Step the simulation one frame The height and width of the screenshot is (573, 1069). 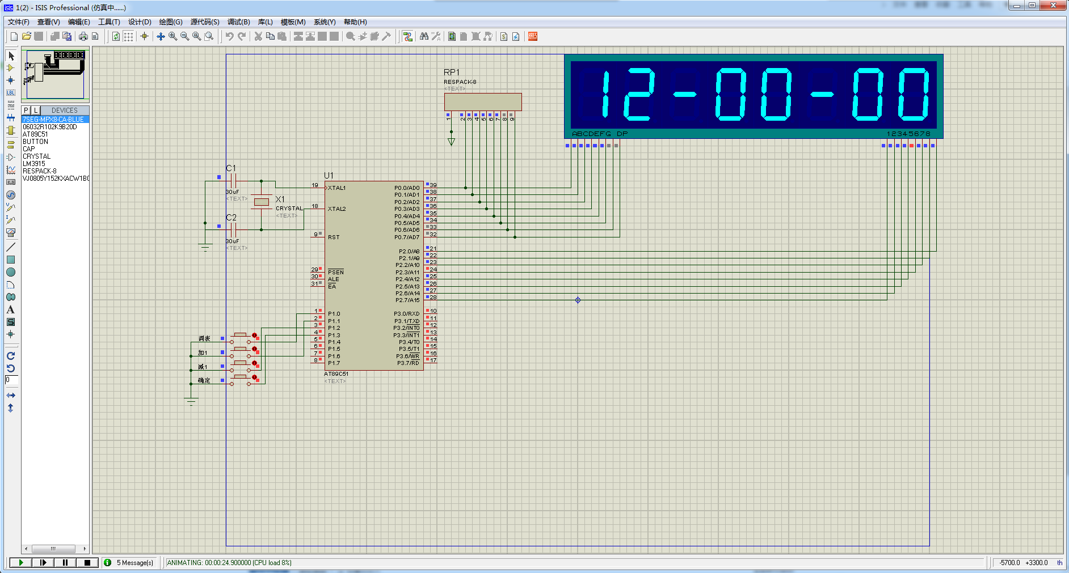click(x=43, y=563)
